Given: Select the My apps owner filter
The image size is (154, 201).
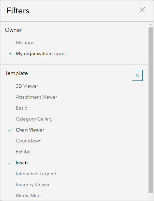Looking at the screenshot, I should point(25,43).
